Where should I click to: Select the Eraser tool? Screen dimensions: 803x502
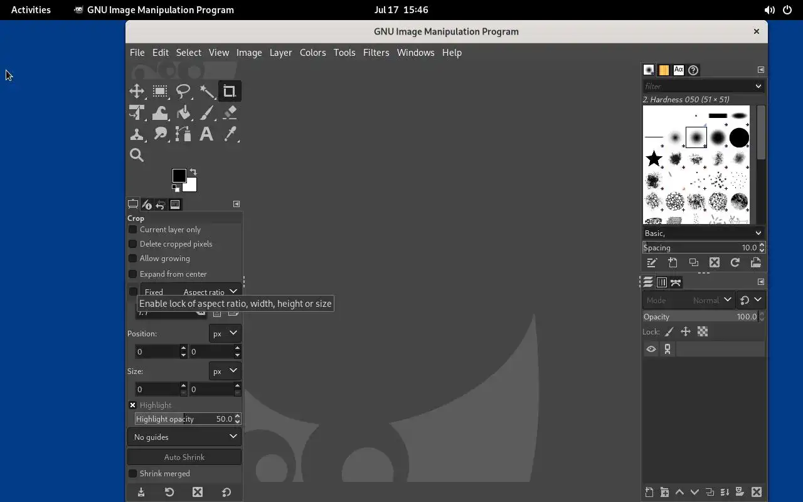point(230,113)
